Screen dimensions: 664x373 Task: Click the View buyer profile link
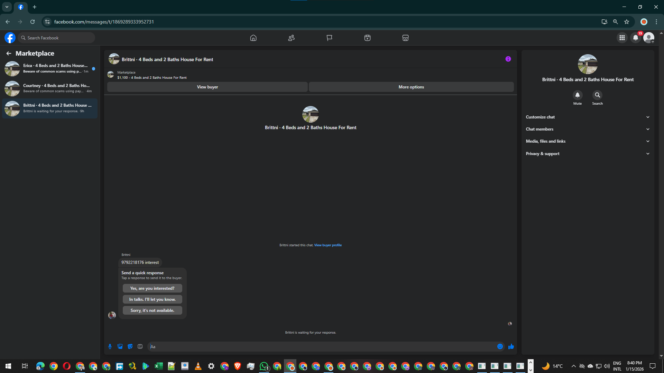pyautogui.click(x=328, y=245)
